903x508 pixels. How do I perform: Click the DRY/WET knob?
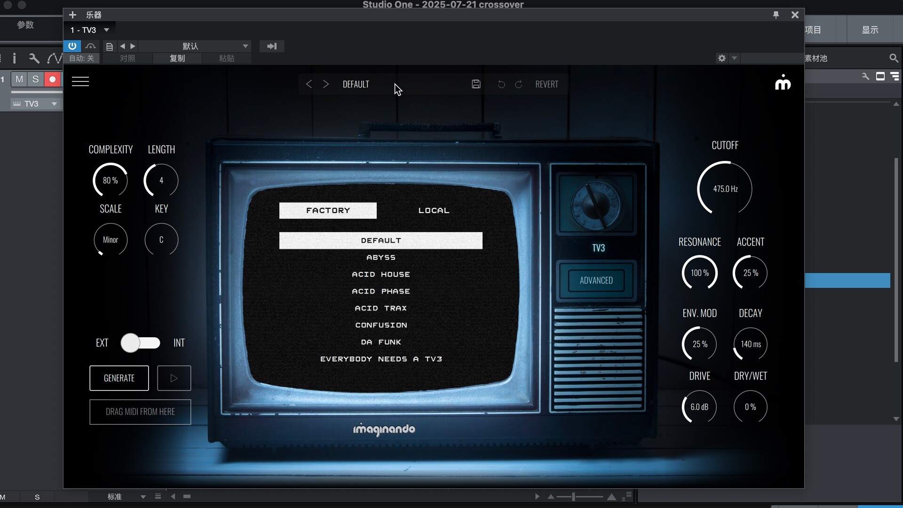(x=751, y=407)
